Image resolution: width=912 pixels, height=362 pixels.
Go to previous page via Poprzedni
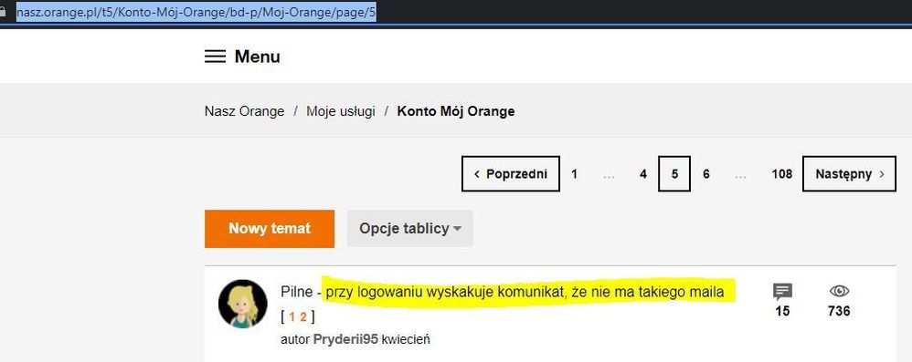click(x=511, y=173)
